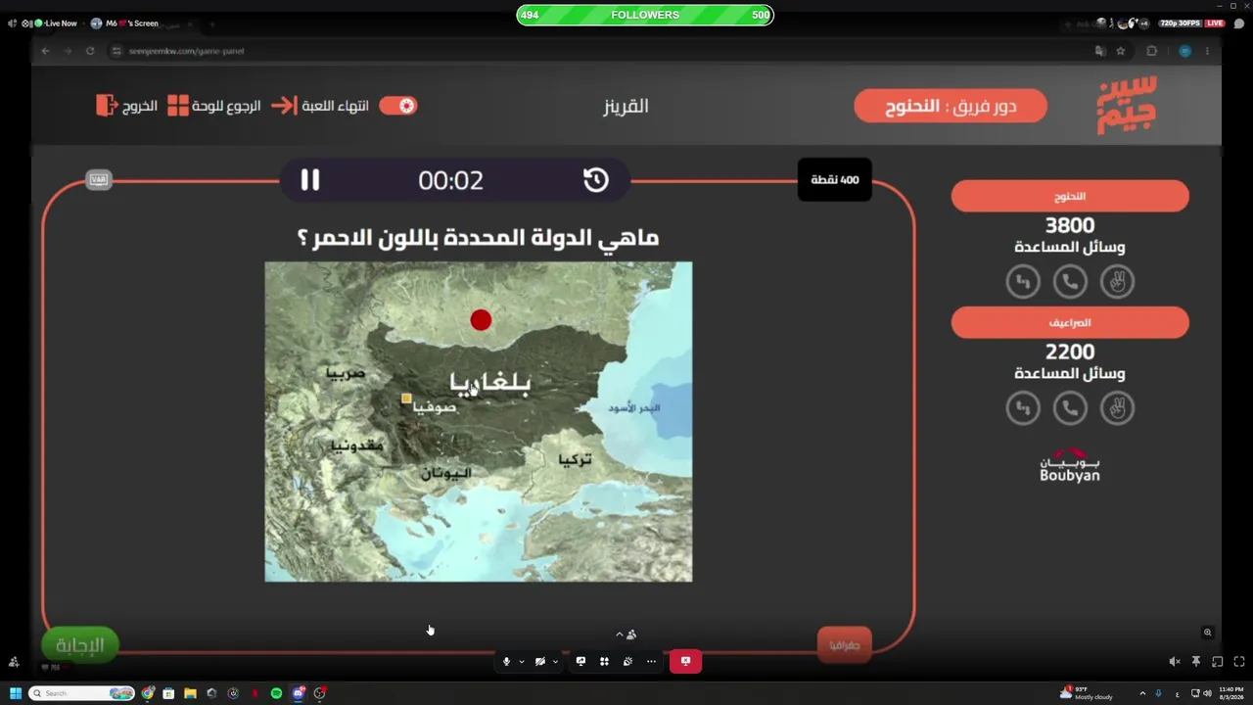The height and width of the screenshot is (705, 1253).
Task: Open the browser extensions puzzle icon
Action: [x=1151, y=51]
